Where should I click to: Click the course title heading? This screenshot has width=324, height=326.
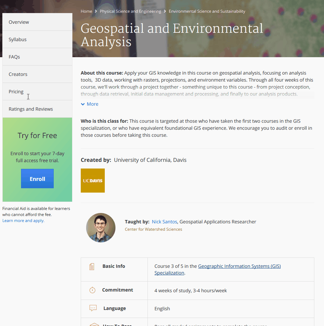tap(172, 35)
